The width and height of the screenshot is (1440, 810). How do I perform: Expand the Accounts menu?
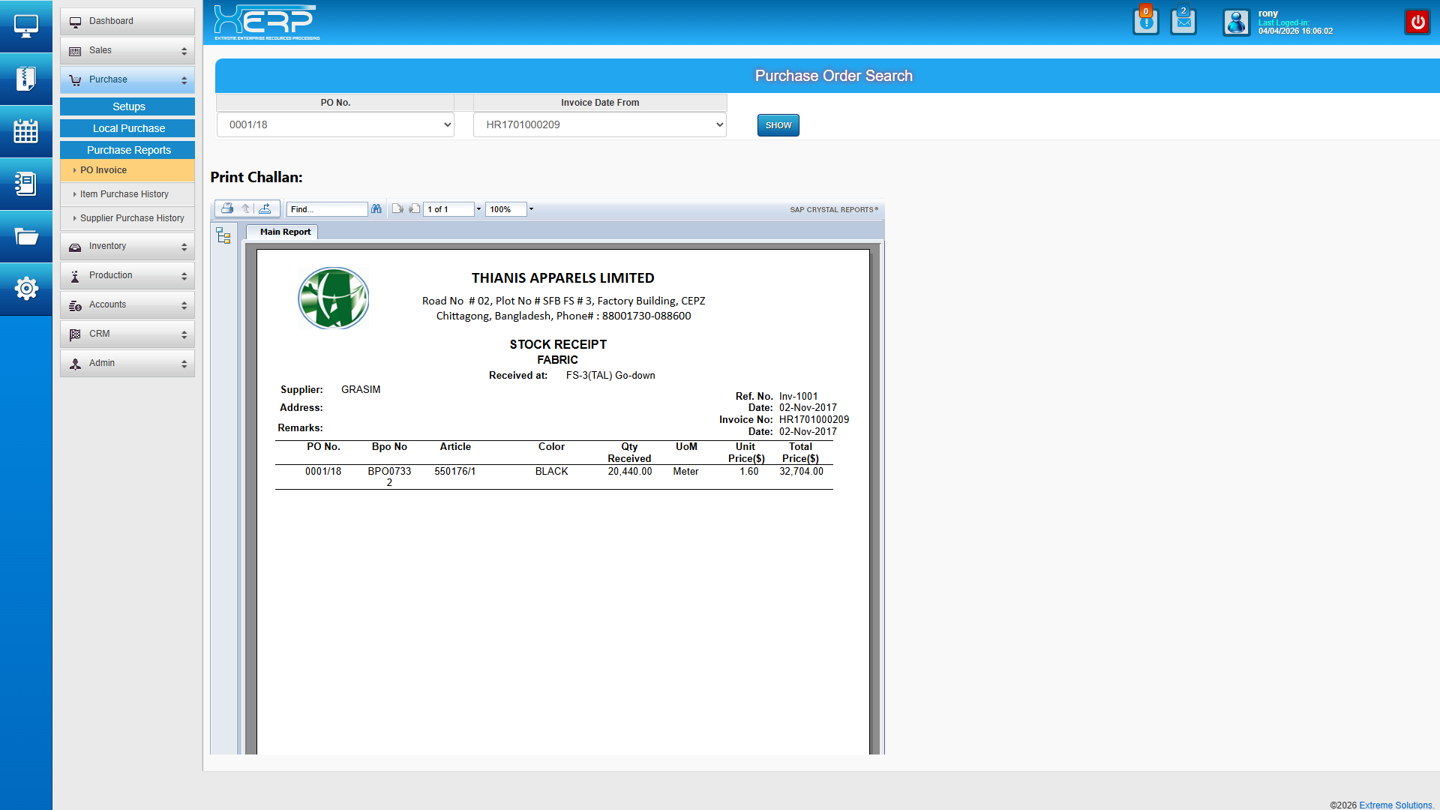click(127, 304)
